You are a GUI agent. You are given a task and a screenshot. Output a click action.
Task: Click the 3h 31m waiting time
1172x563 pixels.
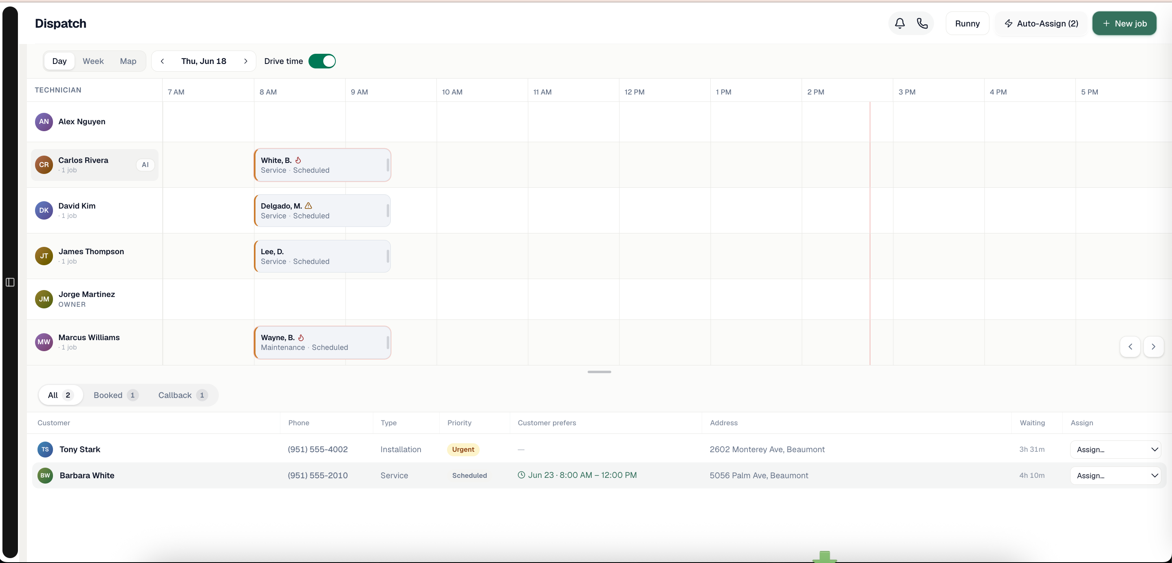(x=1032, y=449)
